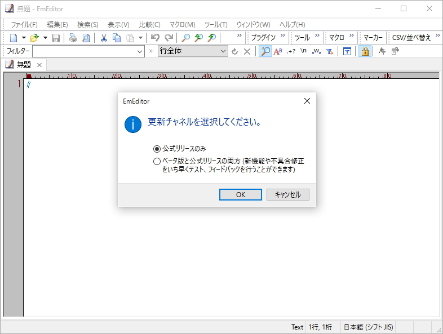The height and width of the screenshot is (334, 443).
Task: Toggle regular expression .+? icon
Action: [x=291, y=51]
